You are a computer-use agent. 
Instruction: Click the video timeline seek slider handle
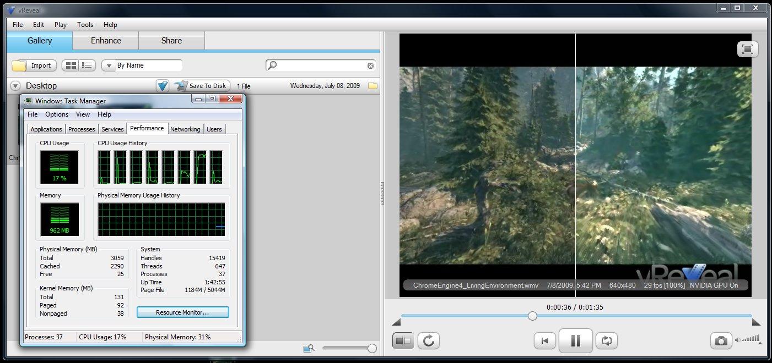point(532,316)
